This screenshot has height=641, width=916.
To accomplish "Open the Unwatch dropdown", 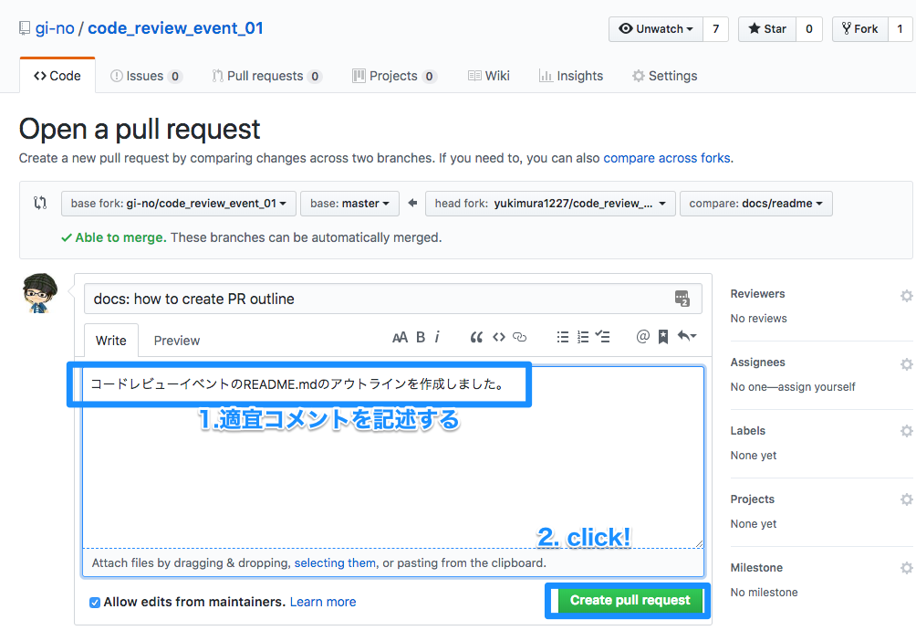I will [656, 28].
